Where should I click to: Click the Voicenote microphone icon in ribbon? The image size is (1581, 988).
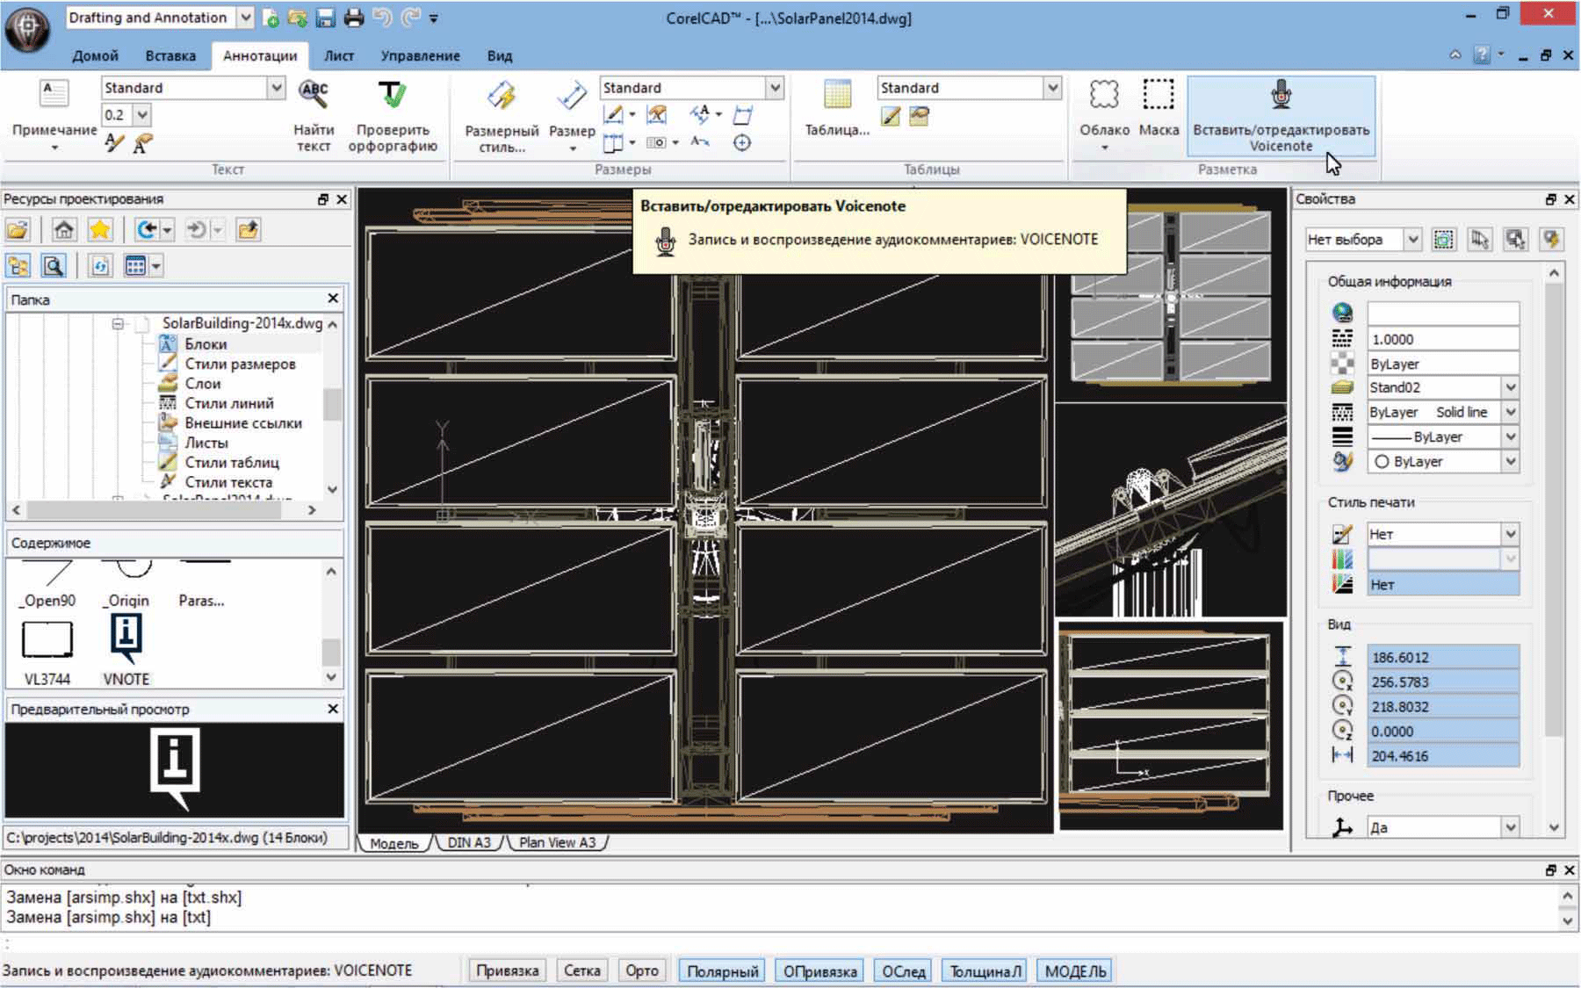point(1281,95)
